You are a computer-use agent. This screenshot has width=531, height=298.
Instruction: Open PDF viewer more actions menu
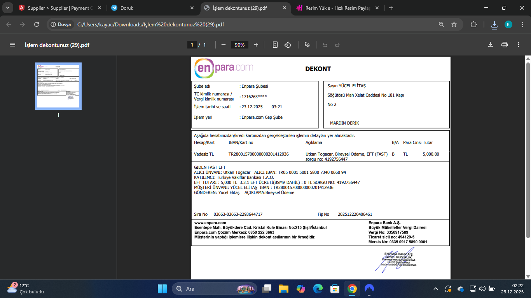coord(519,45)
